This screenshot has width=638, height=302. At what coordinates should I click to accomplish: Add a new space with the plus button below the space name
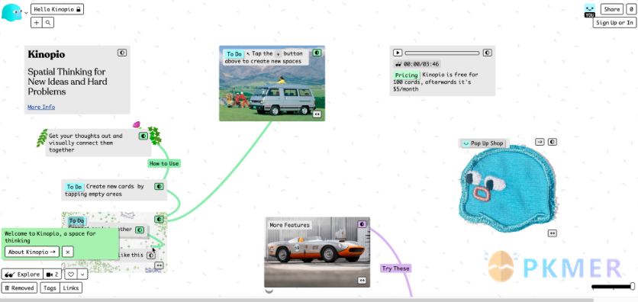[x=37, y=23]
